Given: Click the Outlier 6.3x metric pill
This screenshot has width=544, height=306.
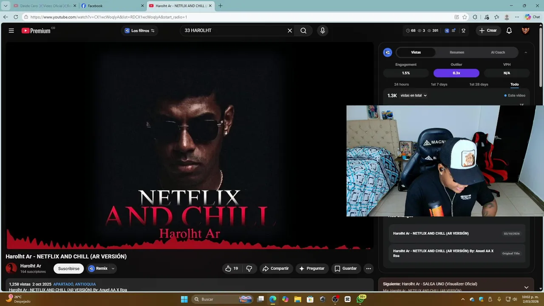Looking at the screenshot, I should pos(456,73).
